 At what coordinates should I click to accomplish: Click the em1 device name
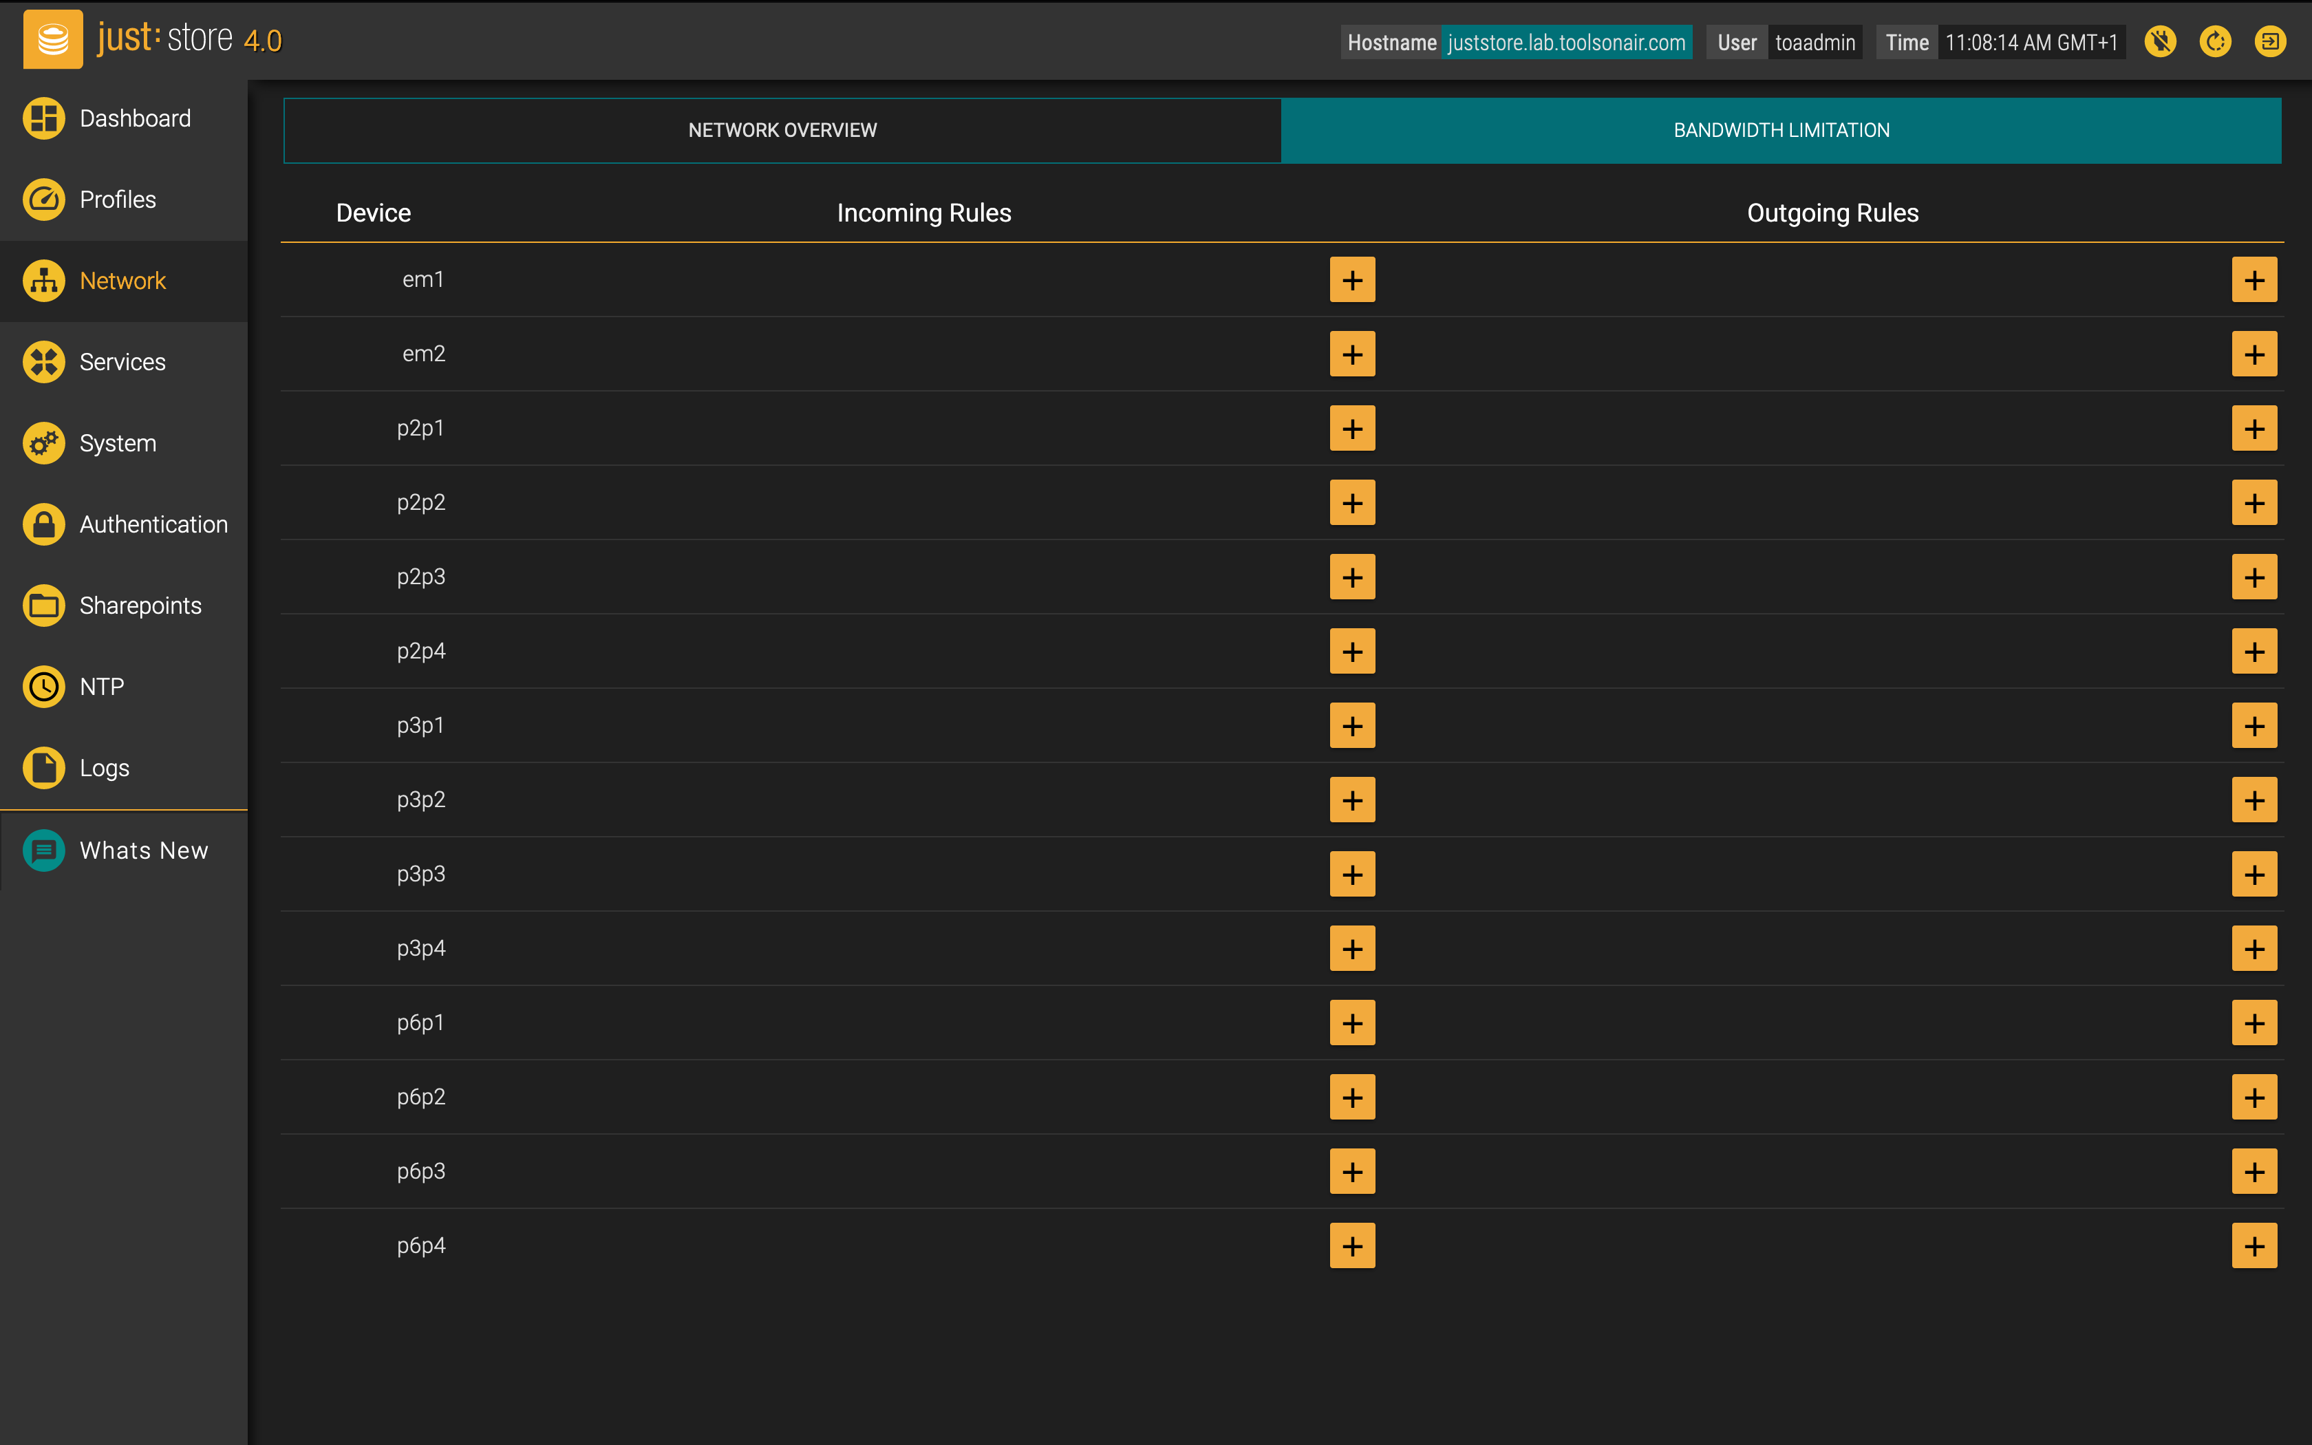pyautogui.click(x=422, y=279)
